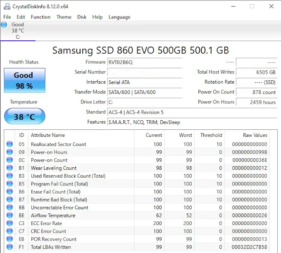Click Airflow Temperature worst value 52
The image size is (281, 253).
click(x=189, y=216)
